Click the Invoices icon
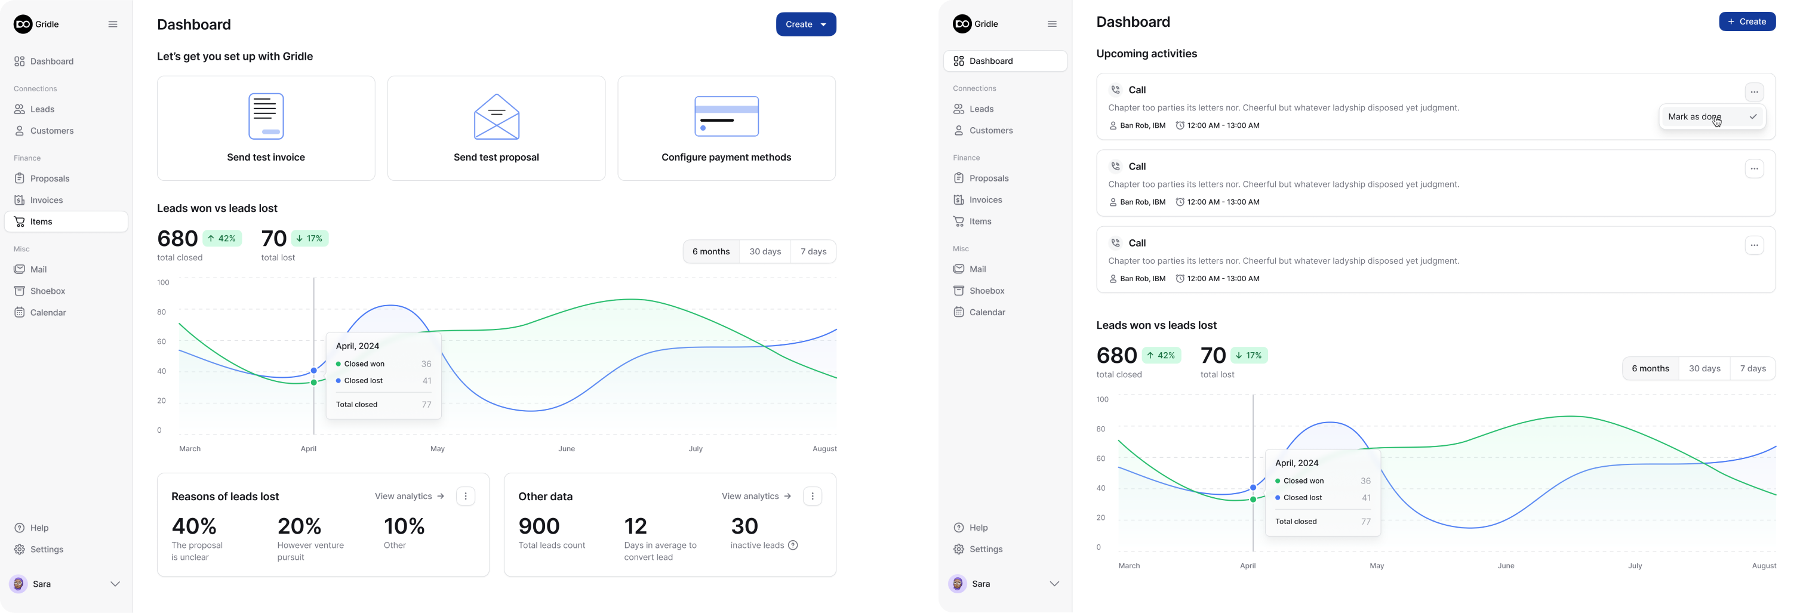Viewport: 1800px width, 613px height. click(x=20, y=200)
